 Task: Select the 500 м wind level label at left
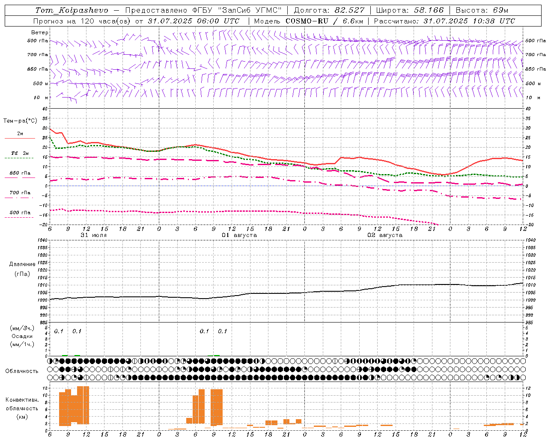(x=41, y=83)
